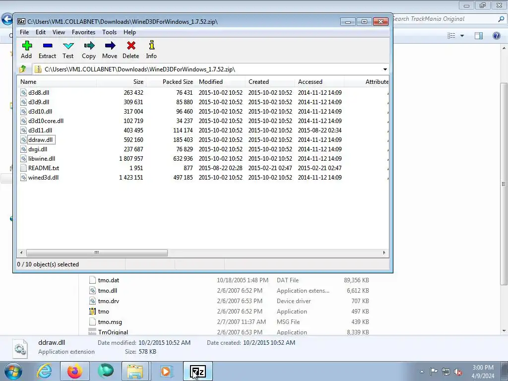Toggle the Explorer preview pane icon
This screenshot has width=508, height=381.
pos(479,36)
